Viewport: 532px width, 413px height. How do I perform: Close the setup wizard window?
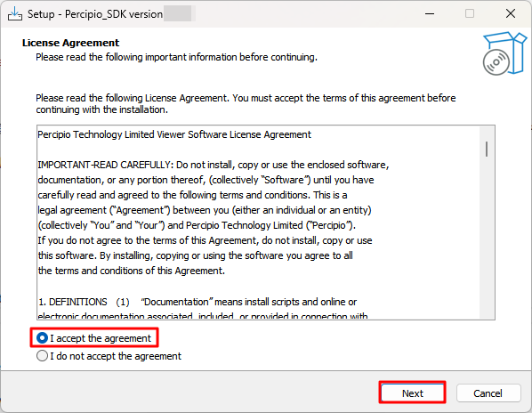click(511, 13)
